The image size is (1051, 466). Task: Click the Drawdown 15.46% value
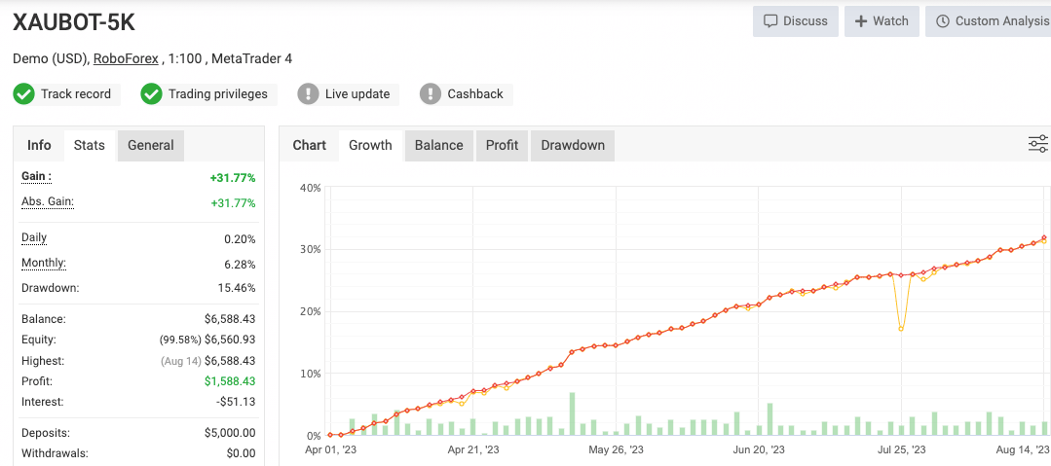coord(237,289)
